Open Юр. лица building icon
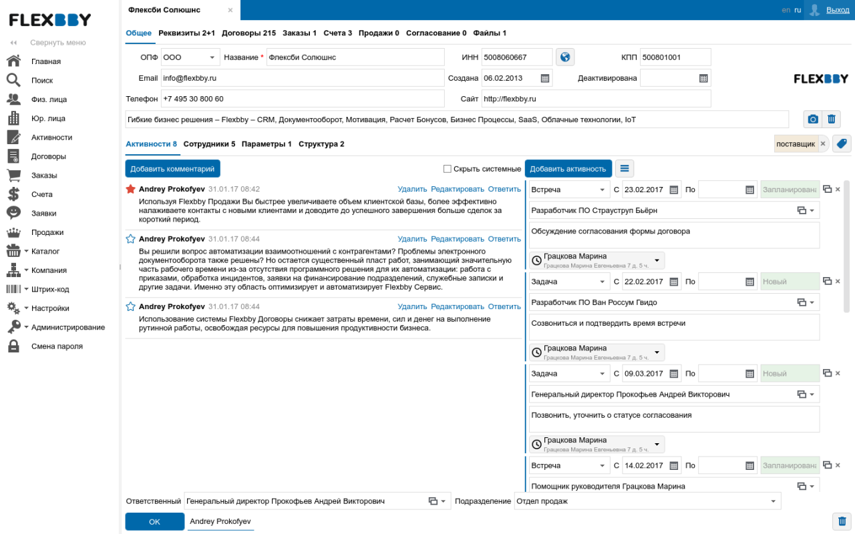 tap(13, 118)
